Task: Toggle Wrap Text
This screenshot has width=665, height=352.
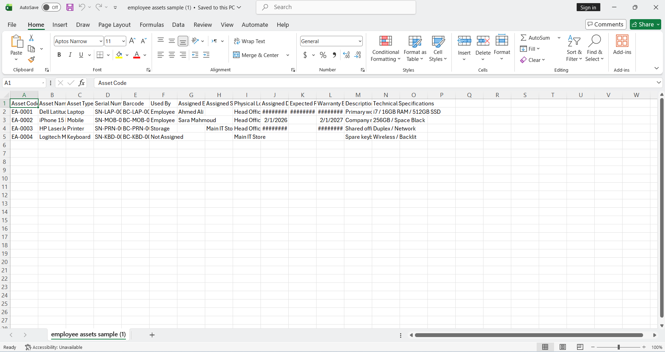Action: coord(249,41)
